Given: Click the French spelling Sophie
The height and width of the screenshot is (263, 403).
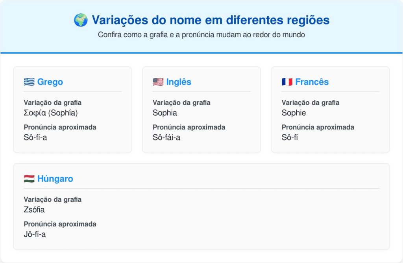Looking at the screenshot, I should point(294,113).
